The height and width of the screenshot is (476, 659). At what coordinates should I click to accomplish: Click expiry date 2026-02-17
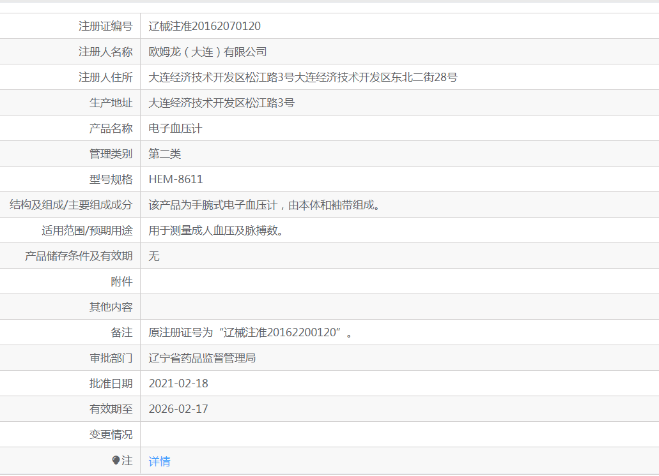(x=178, y=409)
